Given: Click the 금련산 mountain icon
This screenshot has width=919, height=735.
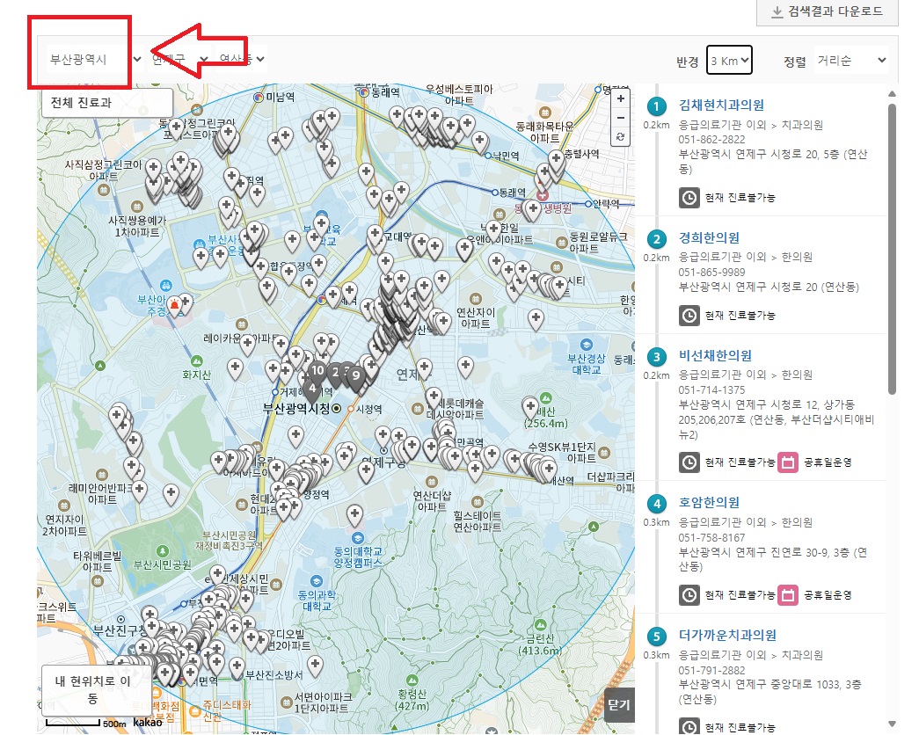Looking at the screenshot, I should click(540, 625).
